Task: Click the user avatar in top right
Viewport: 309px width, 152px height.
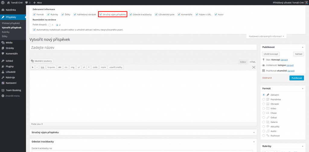Action: pyautogui.click(x=306, y=3)
